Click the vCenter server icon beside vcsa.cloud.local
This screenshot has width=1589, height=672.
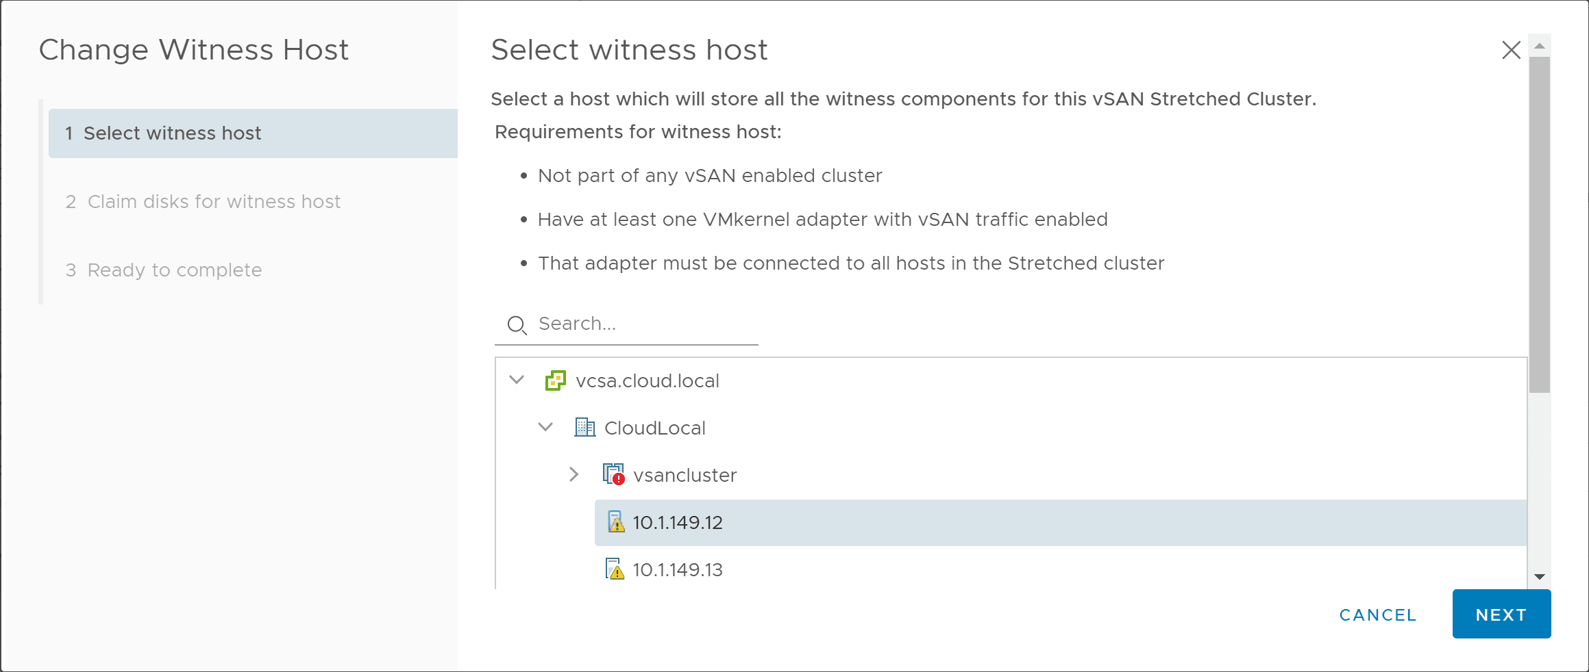click(555, 380)
